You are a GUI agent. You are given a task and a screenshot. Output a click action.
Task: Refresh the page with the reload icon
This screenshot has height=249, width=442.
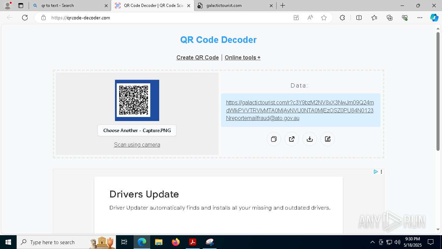[x=25, y=18]
